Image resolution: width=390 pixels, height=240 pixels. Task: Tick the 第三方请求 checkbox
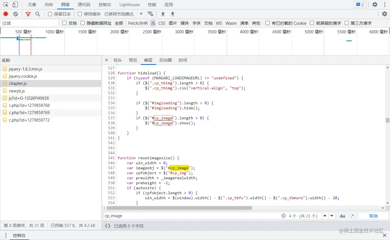[x=347, y=23]
